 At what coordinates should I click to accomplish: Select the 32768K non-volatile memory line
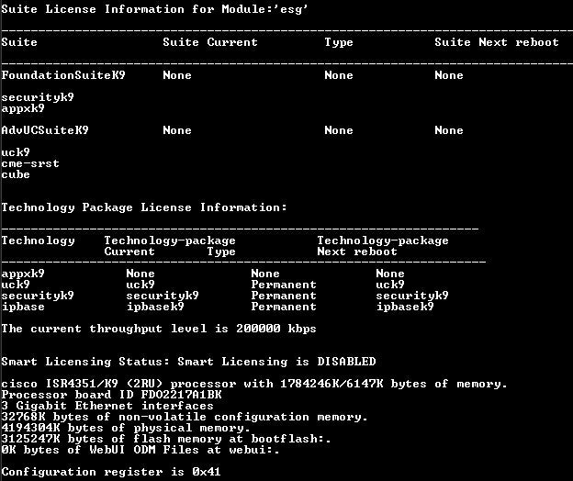click(x=185, y=417)
